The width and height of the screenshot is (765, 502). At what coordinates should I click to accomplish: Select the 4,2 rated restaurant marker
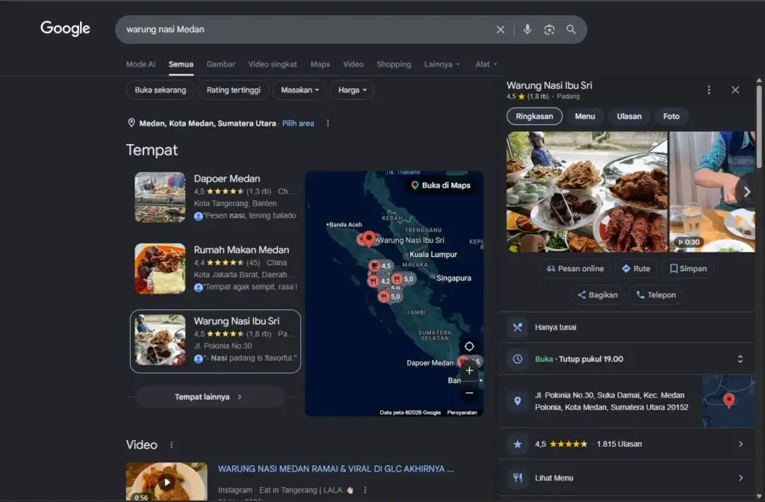coord(380,281)
